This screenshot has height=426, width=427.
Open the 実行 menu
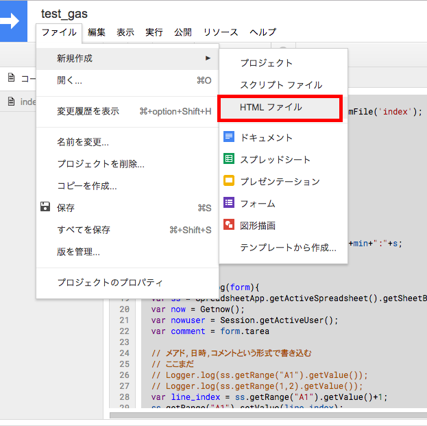tap(154, 32)
